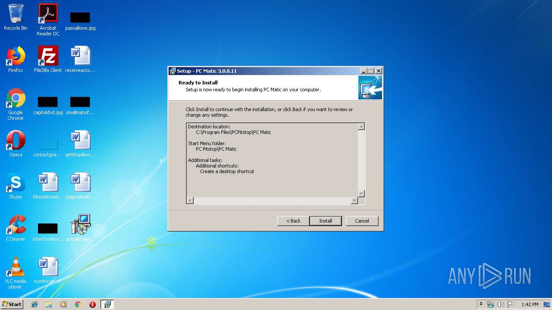Close the PC Matic setup window
Viewport: 552px width, 310px height.
[x=378, y=71]
